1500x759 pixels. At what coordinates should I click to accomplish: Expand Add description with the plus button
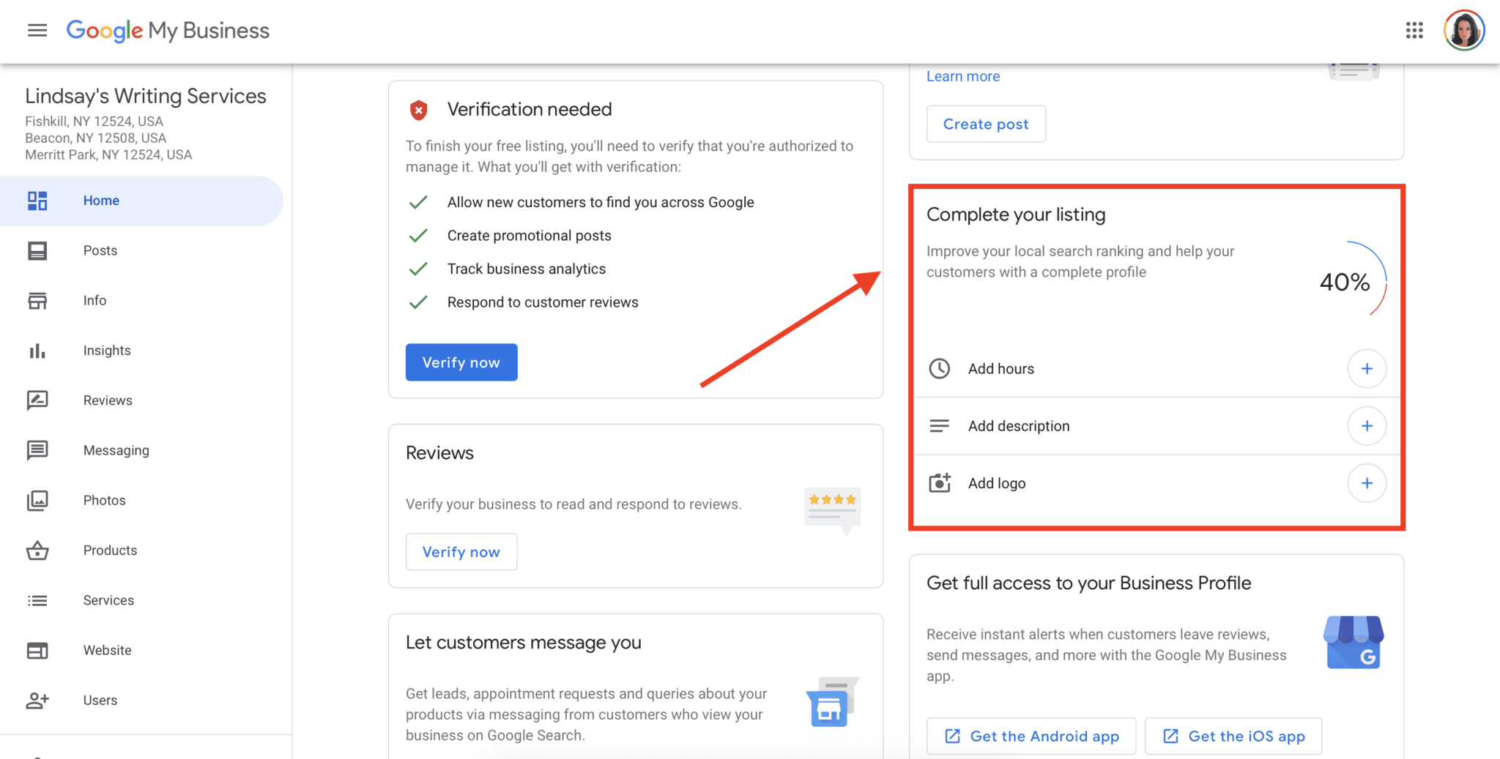[1367, 425]
